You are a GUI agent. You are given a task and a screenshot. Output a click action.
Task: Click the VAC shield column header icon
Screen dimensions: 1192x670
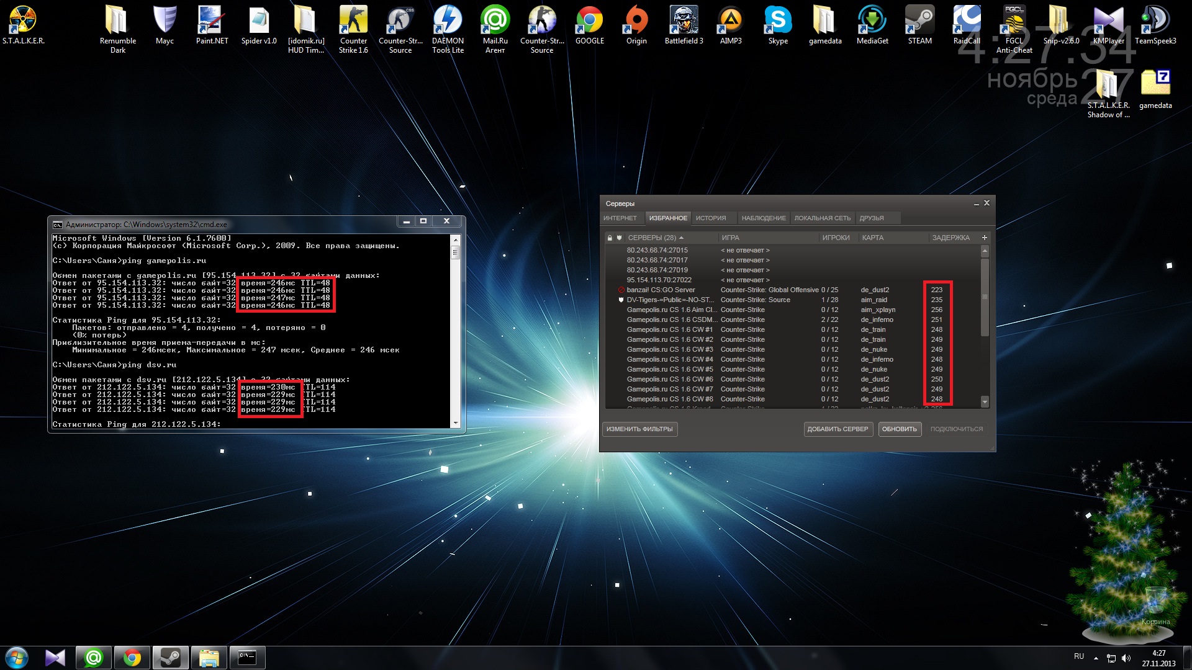(619, 238)
